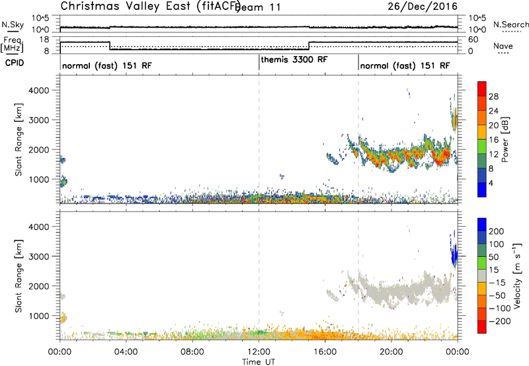Click the 'Freq. [MHz]' axis label
The width and height of the screenshot is (529, 366).
pos(12,44)
